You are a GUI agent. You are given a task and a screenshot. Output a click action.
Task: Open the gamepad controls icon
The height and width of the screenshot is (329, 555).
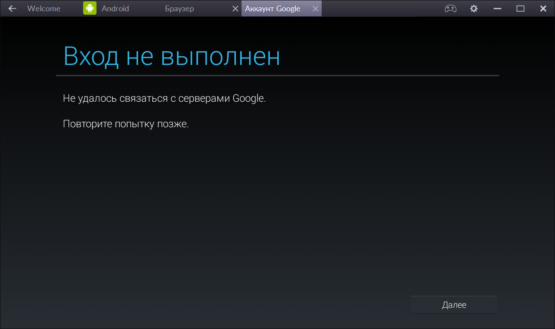tap(451, 8)
